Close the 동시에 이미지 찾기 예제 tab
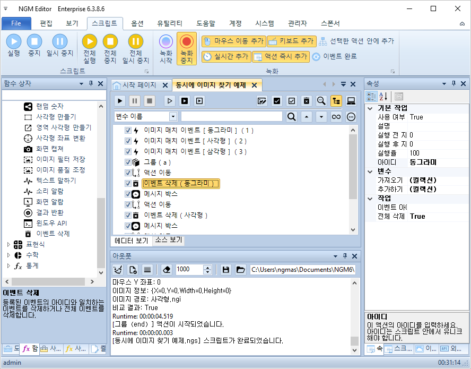 (x=254, y=85)
